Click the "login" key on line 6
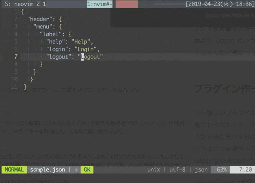The width and height of the screenshot is (255, 183). [x=57, y=49]
